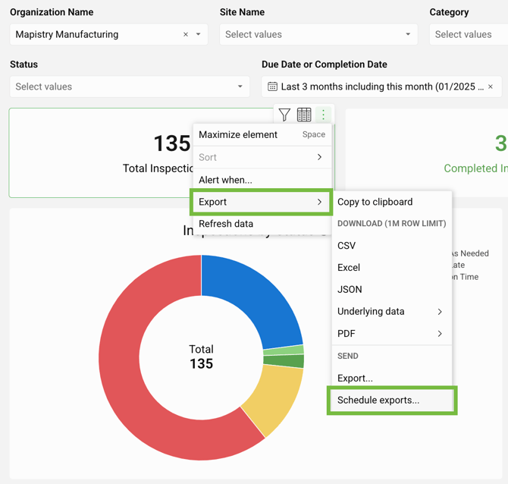Expand the Organization Name dropdown arrow
Viewport: 508px width, 484px height.
[x=199, y=34]
